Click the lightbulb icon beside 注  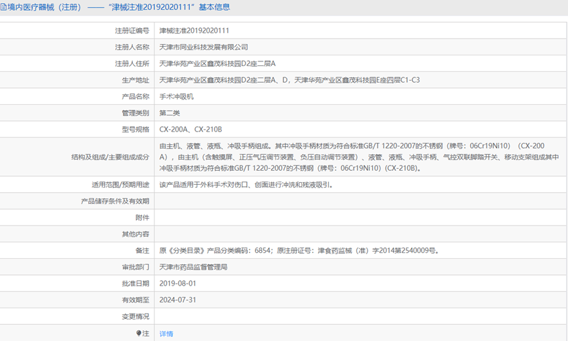pos(139,333)
